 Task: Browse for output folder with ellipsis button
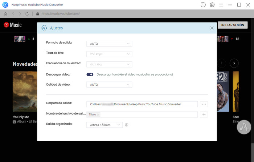tap(204, 104)
